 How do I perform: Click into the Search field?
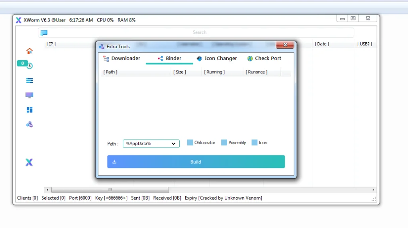[x=199, y=33]
